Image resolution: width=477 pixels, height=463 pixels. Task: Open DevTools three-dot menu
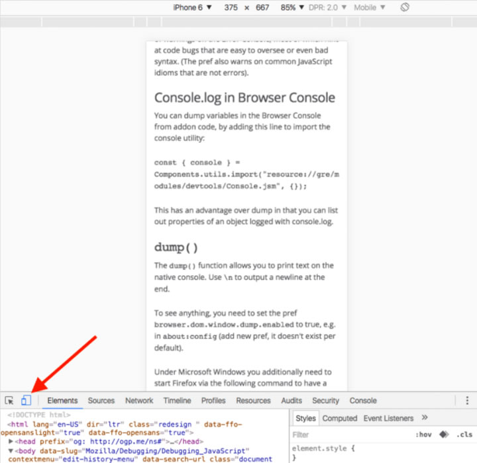[467, 400]
